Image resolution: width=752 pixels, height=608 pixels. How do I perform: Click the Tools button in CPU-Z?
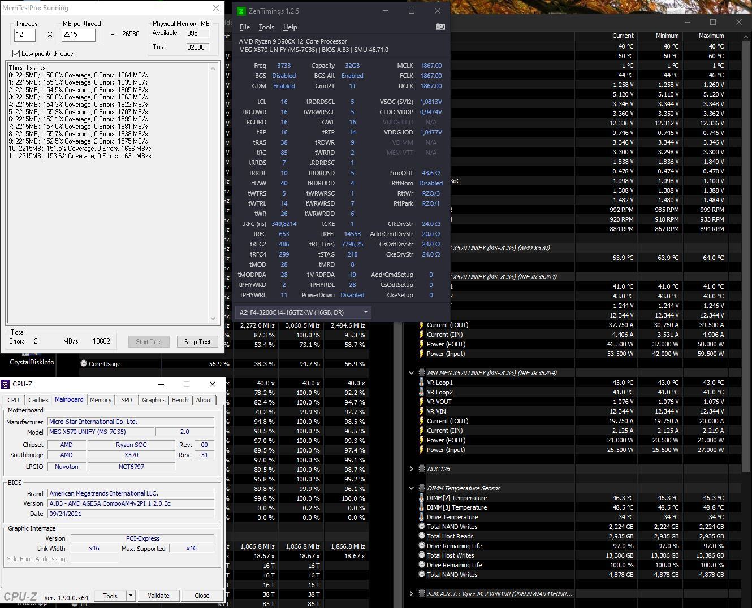110,596
